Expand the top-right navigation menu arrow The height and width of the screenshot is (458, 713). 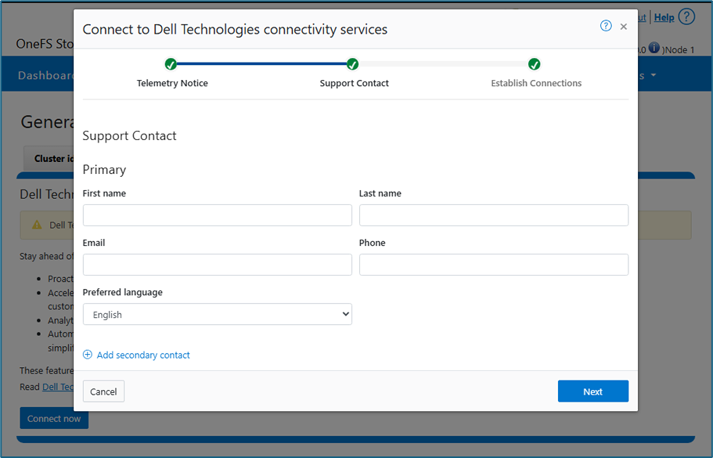653,75
